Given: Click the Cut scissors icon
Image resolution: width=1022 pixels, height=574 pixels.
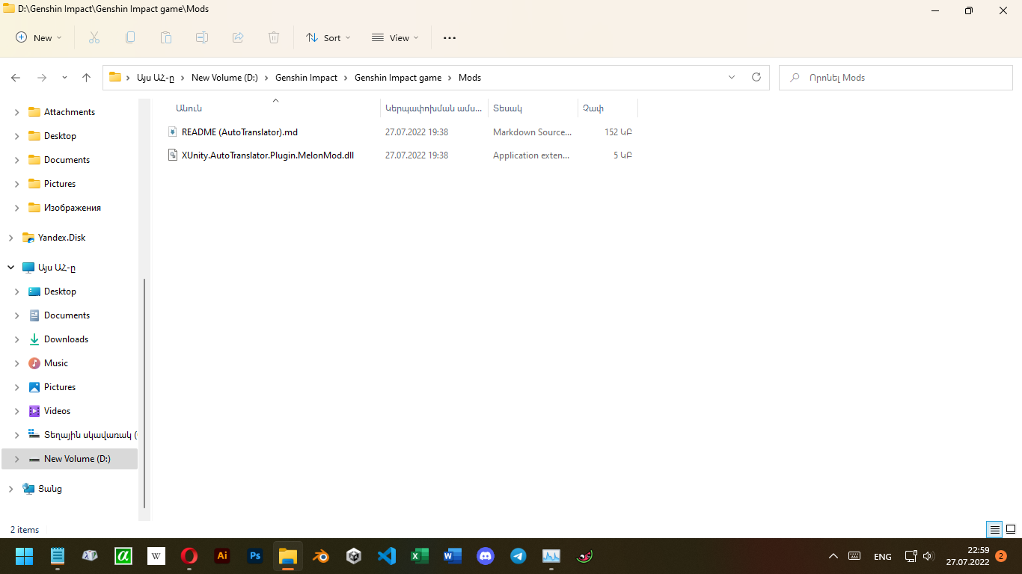Looking at the screenshot, I should coord(94,37).
